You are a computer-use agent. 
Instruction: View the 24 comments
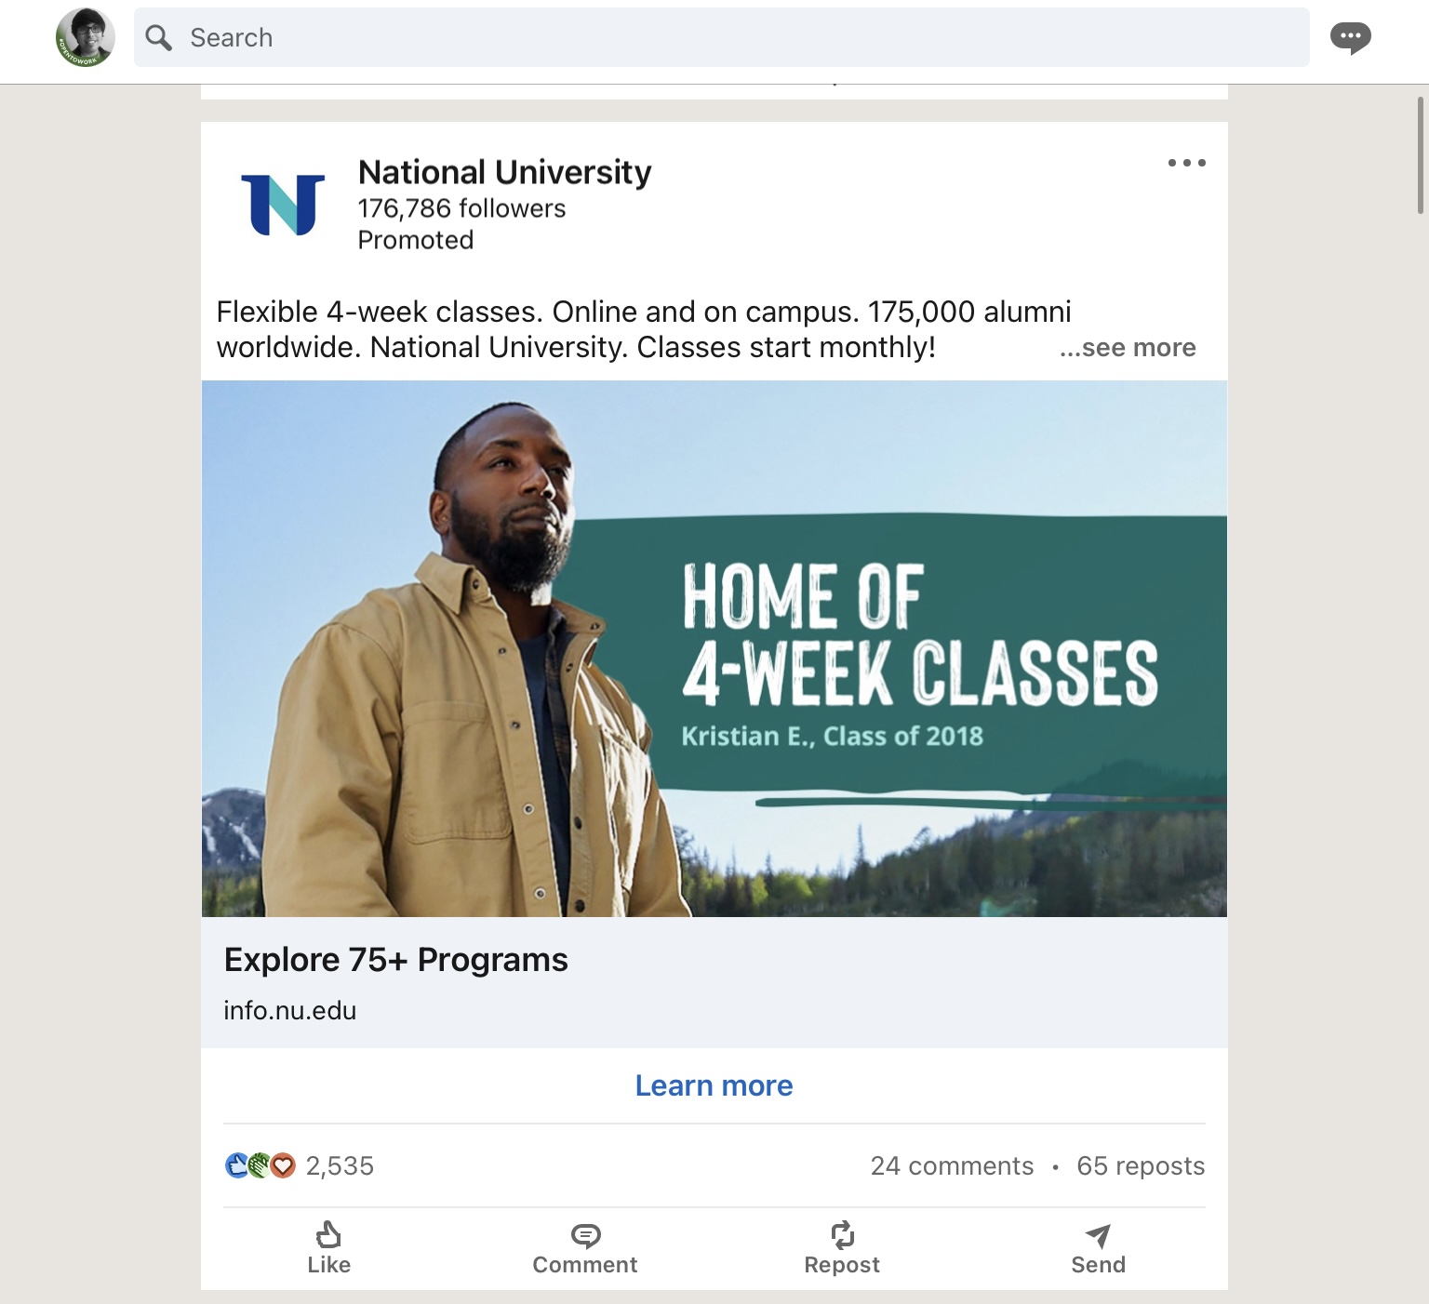coord(952,1165)
